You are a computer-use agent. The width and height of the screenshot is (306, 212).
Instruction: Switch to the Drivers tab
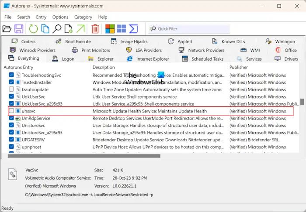(286, 59)
